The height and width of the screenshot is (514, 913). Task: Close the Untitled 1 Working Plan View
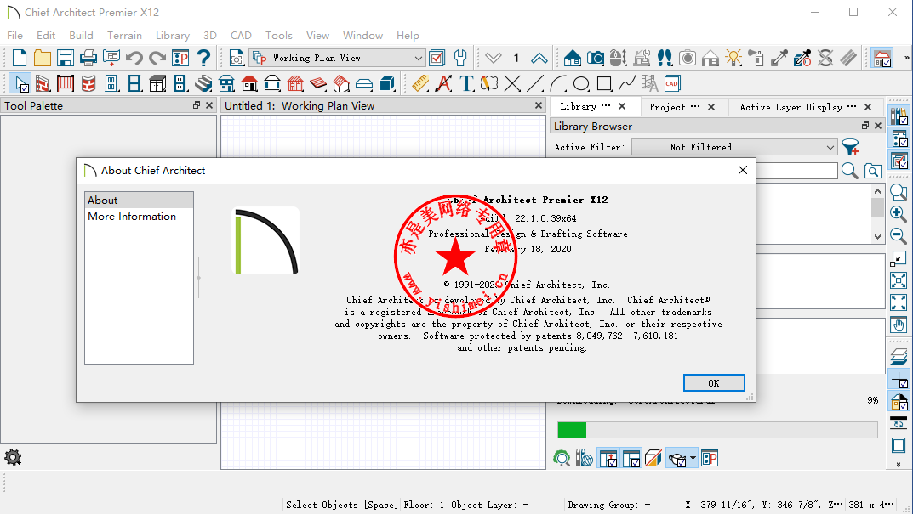[539, 105]
